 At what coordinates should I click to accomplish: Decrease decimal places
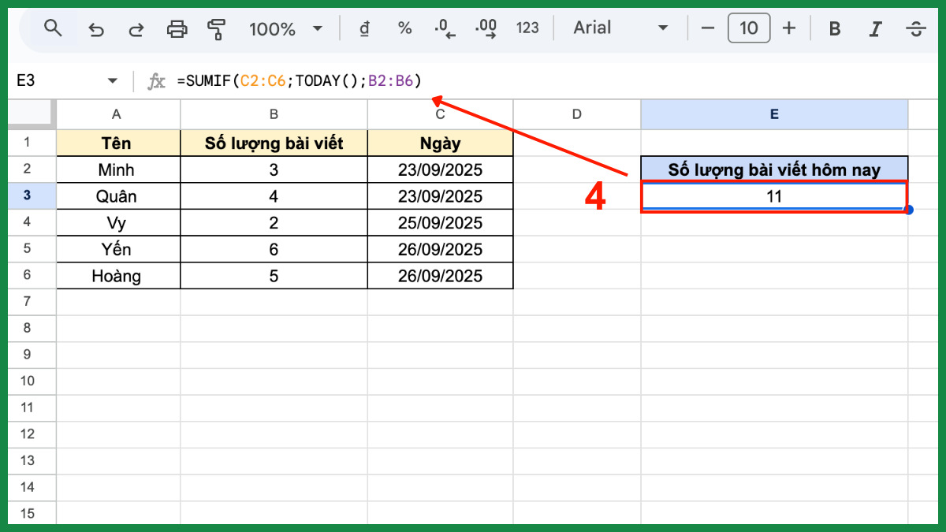(x=445, y=29)
